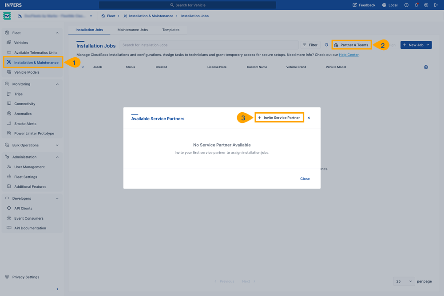
Task: Click the refresh icon beside Filter
Action: [326, 45]
